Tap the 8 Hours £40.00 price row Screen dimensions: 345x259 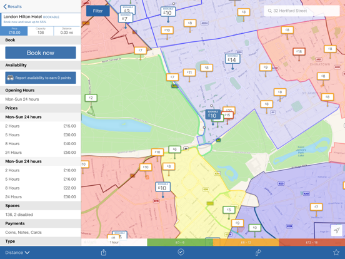pyautogui.click(x=41, y=144)
